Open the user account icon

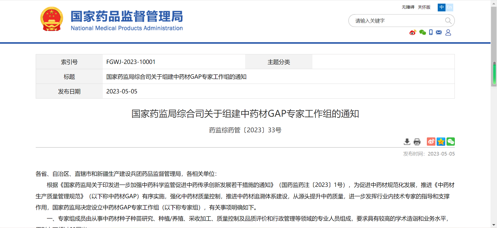point(448,32)
